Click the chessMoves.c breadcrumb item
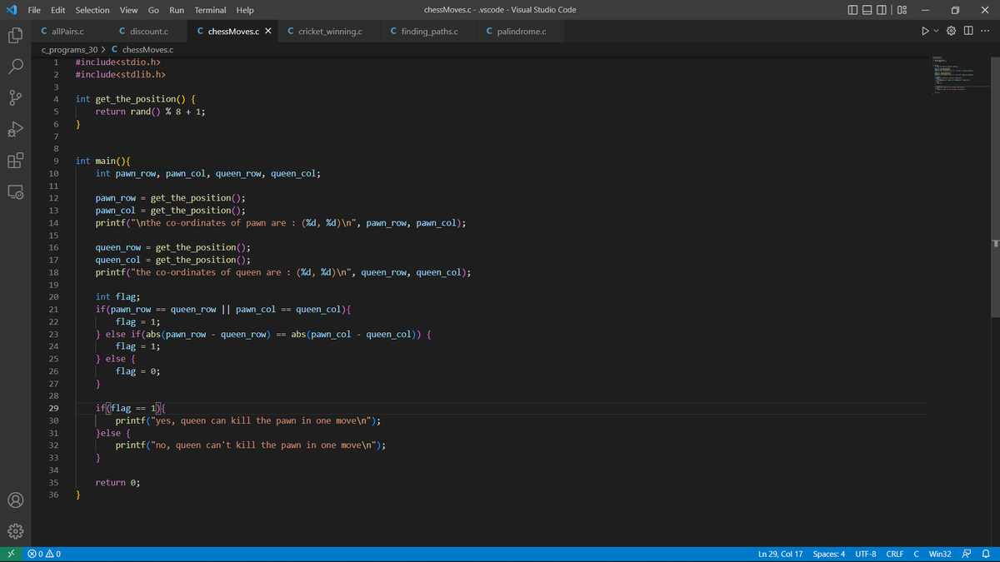Screen dimensions: 1000x562 tap(142, 50)
